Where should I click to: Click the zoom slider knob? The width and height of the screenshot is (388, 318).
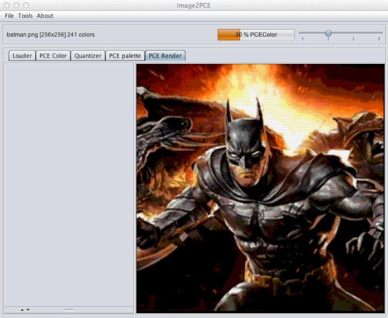(328, 33)
